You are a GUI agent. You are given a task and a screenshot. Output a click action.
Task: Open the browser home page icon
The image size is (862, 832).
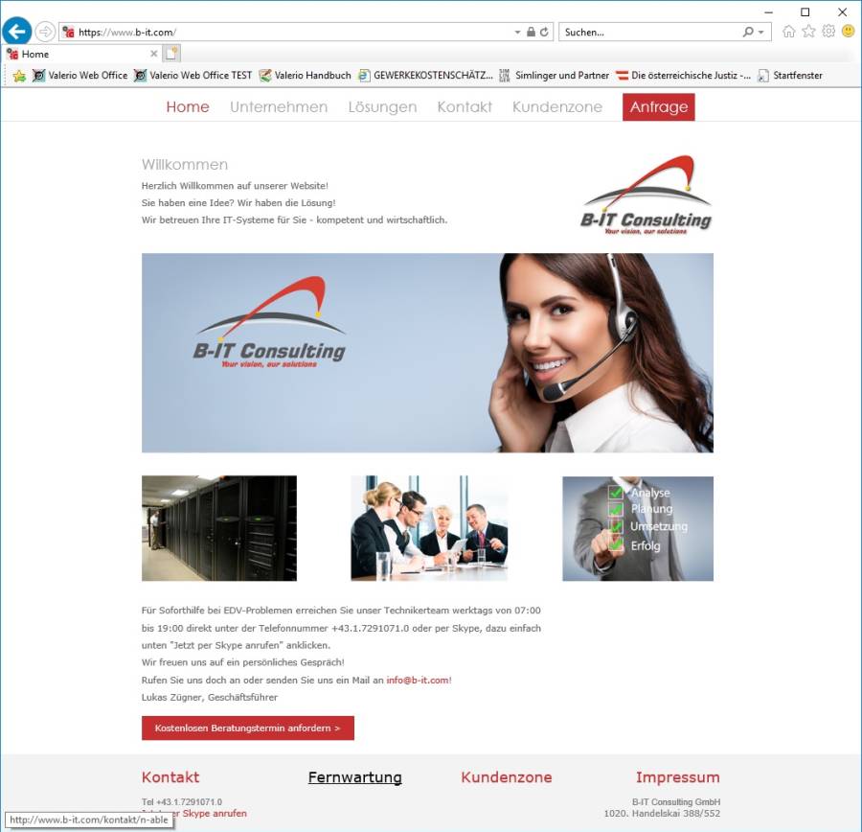(x=788, y=32)
